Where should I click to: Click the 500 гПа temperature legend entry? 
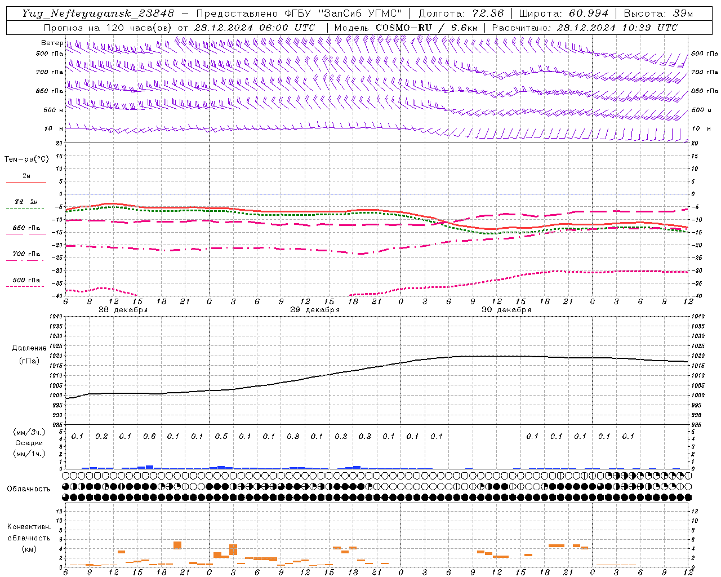tap(26, 279)
